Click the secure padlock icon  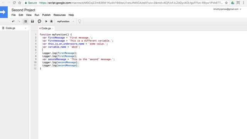(x=26, y=3)
